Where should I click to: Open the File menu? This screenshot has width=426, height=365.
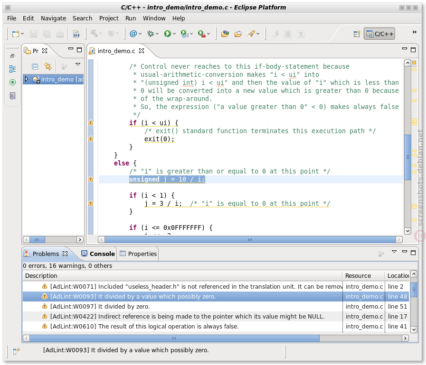click(x=12, y=18)
